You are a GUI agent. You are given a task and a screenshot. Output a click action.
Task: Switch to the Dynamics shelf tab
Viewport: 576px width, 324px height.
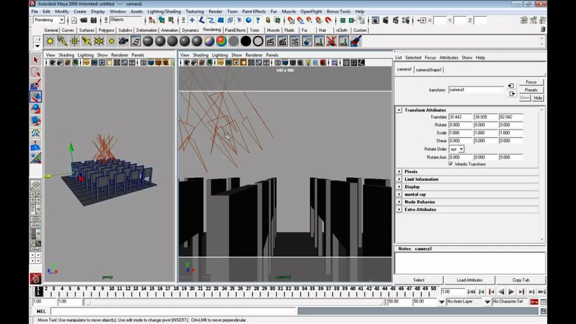pos(190,30)
